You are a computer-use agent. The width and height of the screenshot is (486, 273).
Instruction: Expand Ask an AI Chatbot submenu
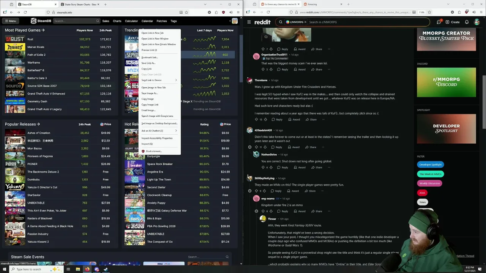[159, 131]
